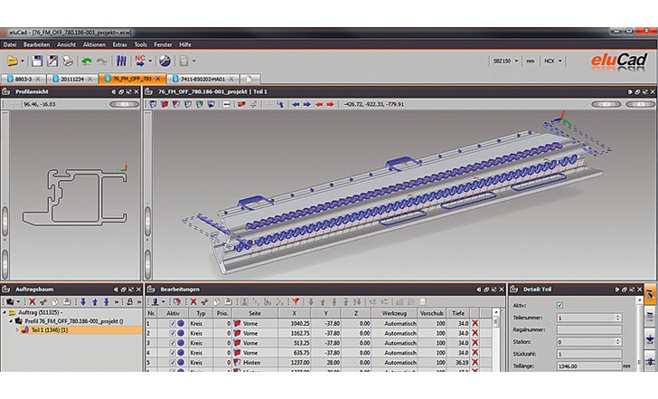Viewport: 658px width, 399px height.
Task: Click red X delete icon in Auftragsbaum toolbar
Action: click(32, 301)
